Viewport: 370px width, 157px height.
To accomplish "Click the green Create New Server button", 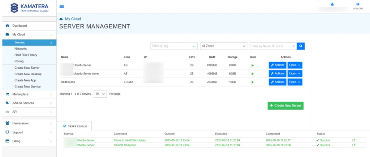I will point(285,106).
